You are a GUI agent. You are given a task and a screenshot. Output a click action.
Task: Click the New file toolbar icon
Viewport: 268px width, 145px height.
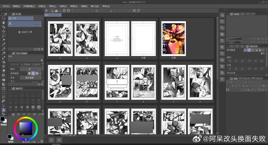click(52, 11)
